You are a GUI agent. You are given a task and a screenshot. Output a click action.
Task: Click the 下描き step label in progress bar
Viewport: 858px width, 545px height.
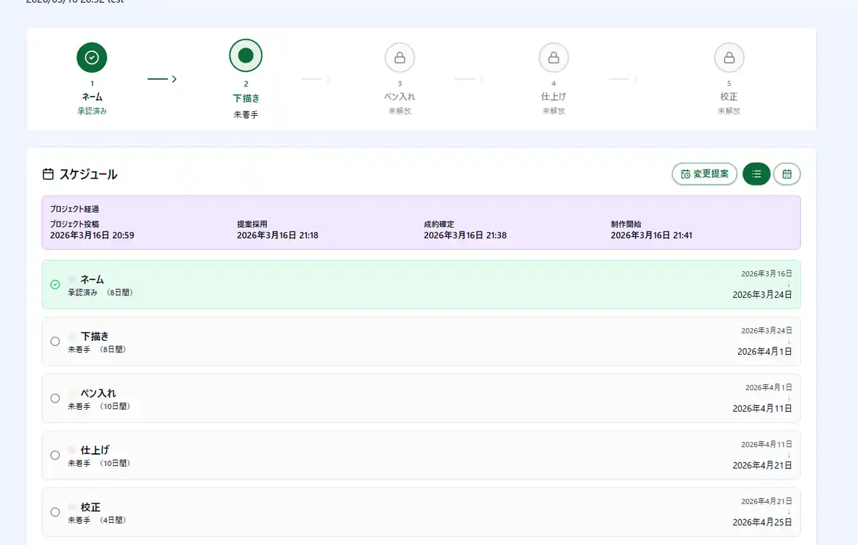[x=245, y=98]
